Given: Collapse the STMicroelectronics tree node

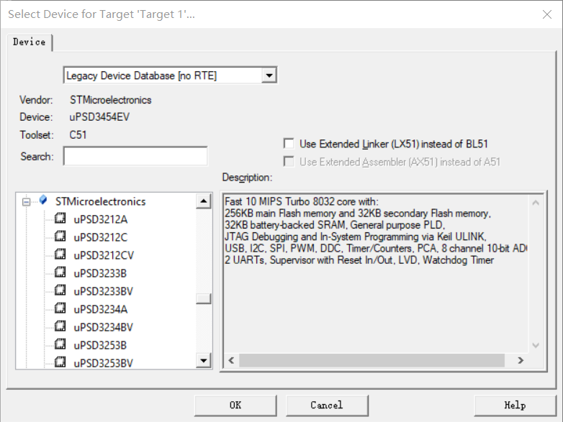Looking at the screenshot, I should click(26, 202).
